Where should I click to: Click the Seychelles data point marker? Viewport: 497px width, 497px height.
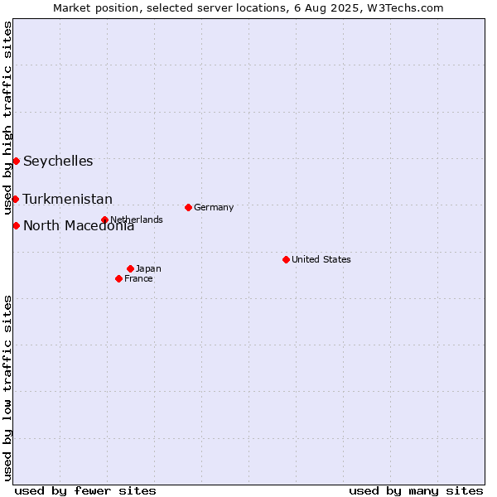coord(17,162)
